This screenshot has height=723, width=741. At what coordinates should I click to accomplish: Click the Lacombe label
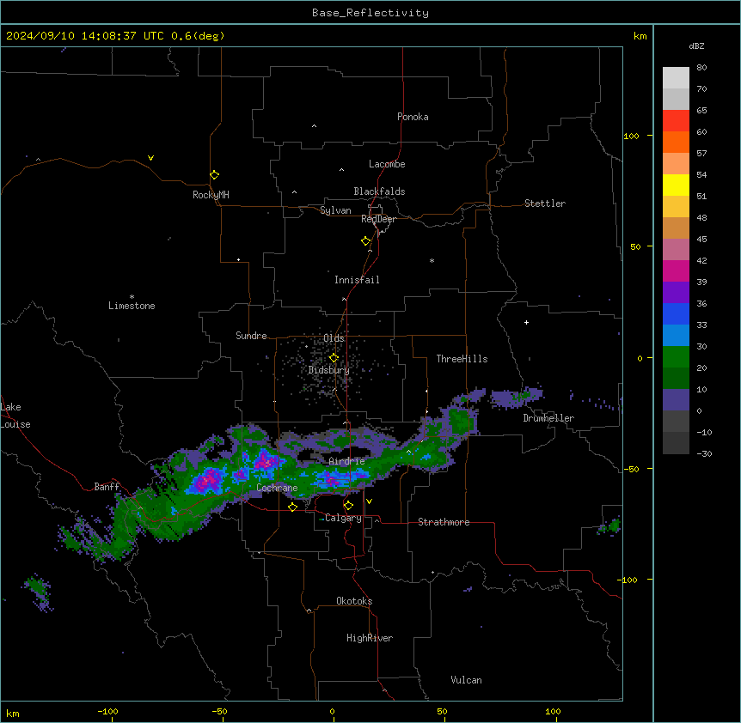387,164
